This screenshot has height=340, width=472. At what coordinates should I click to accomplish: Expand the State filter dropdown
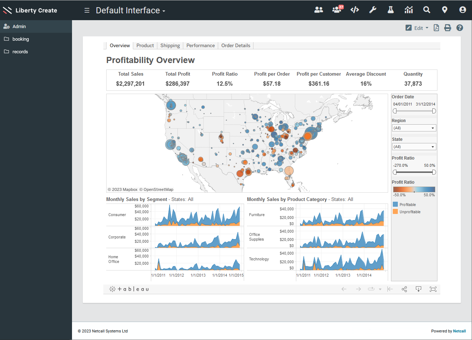point(414,147)
